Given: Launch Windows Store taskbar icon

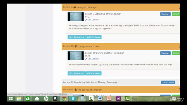Looking at the screenshot, I should 28,99.
